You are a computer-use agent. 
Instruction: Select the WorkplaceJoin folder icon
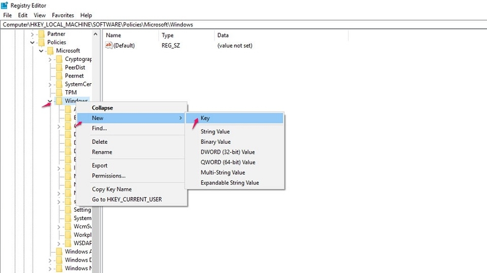point(68,235)
